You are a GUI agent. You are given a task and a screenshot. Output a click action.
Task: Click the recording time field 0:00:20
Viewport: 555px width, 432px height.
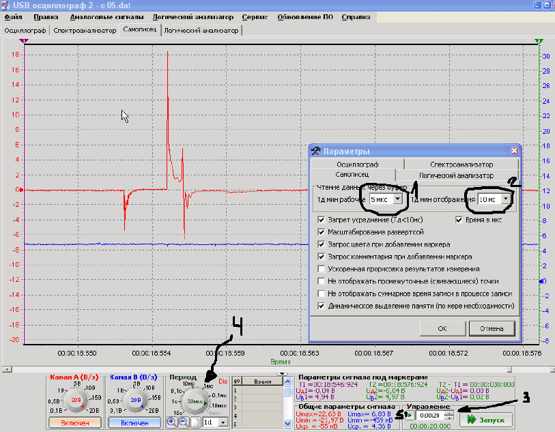pos(430,416)
